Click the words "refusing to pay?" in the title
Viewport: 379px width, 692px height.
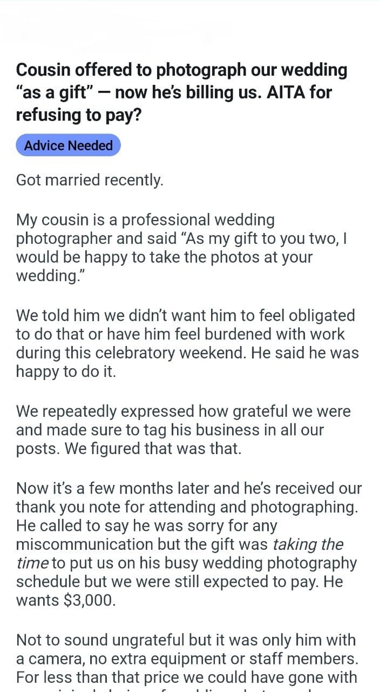[78, 115]
